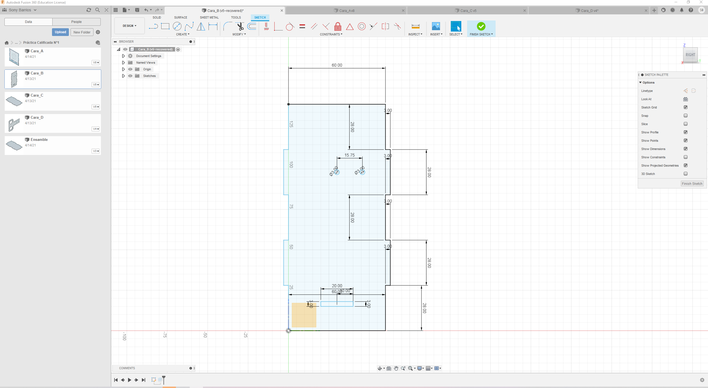Click New Folder button in sidebar
The image size is (708, 388).
(x=82, y=32)
